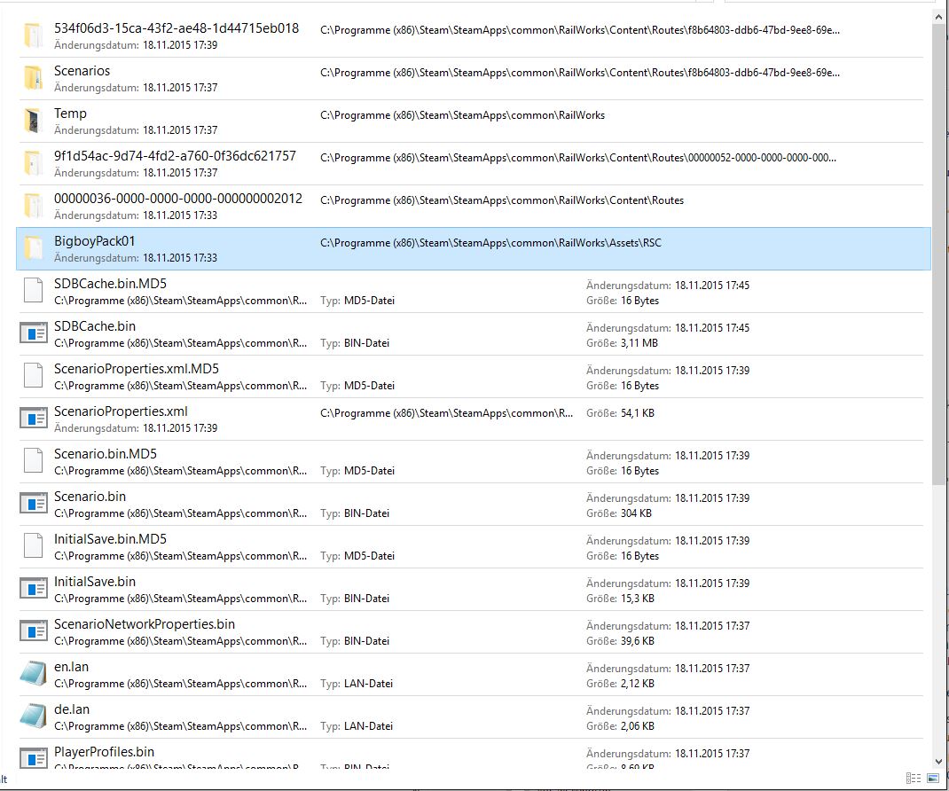Image resolution: width=949 pixels, height=791 pixels.
Task: Select file name Scenario.bin.MD5
Action: 106,454
